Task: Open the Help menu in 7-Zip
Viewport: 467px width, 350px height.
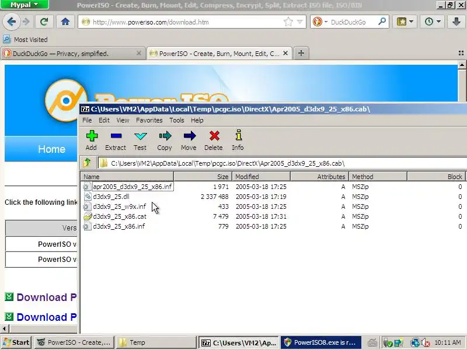Action: 197,120
